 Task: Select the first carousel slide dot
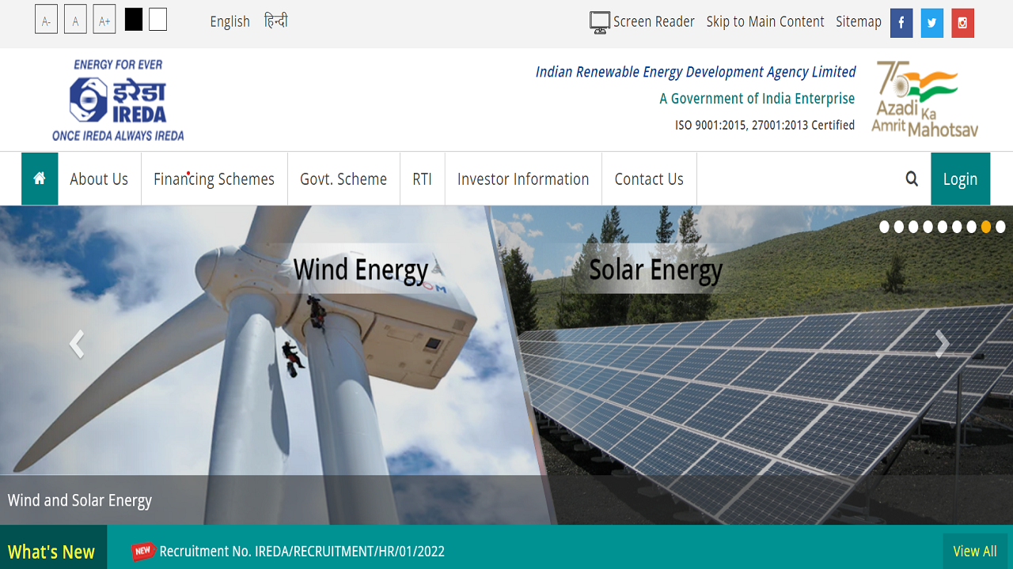click(x=885, y=227)
